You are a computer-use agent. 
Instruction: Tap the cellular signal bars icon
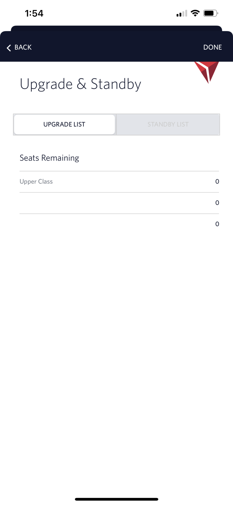pyautogui.click(x=182, y=13)
